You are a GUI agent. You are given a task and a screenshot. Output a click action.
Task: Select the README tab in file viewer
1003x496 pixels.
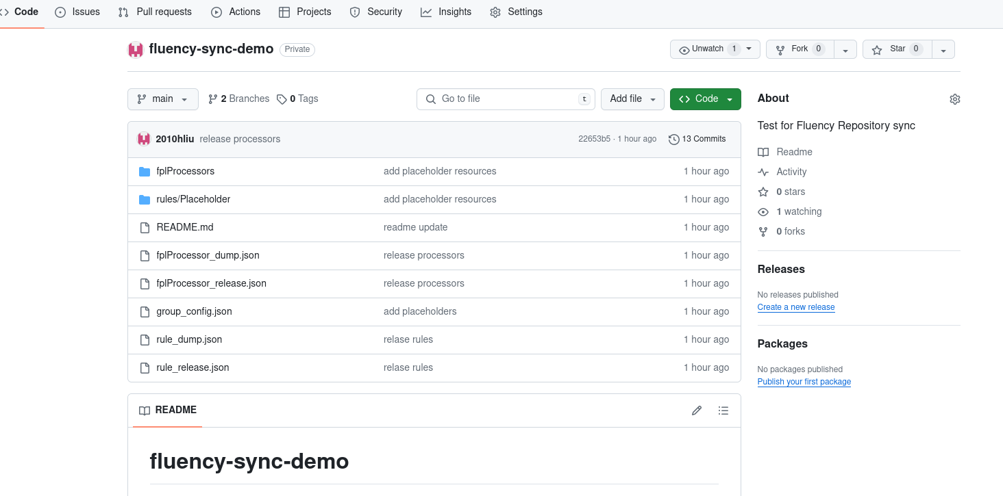168,410
